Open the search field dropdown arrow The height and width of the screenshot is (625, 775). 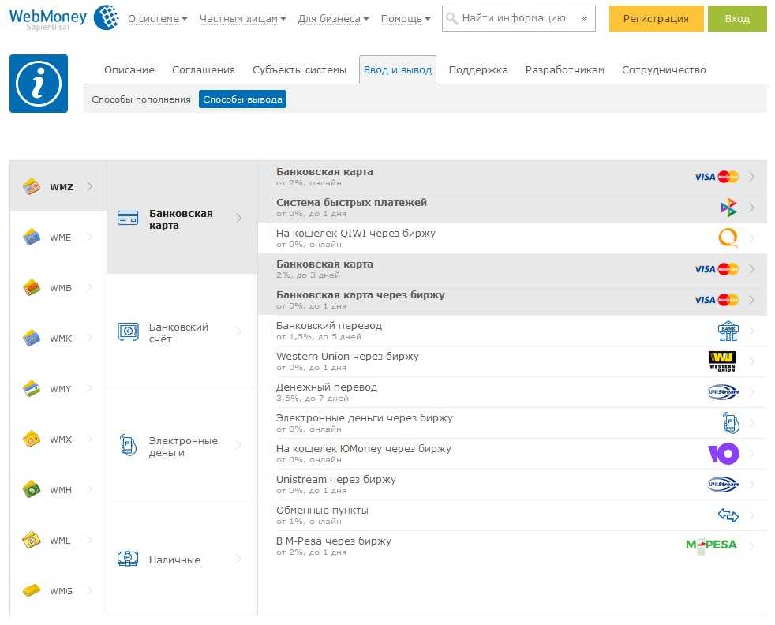point(585,18)
